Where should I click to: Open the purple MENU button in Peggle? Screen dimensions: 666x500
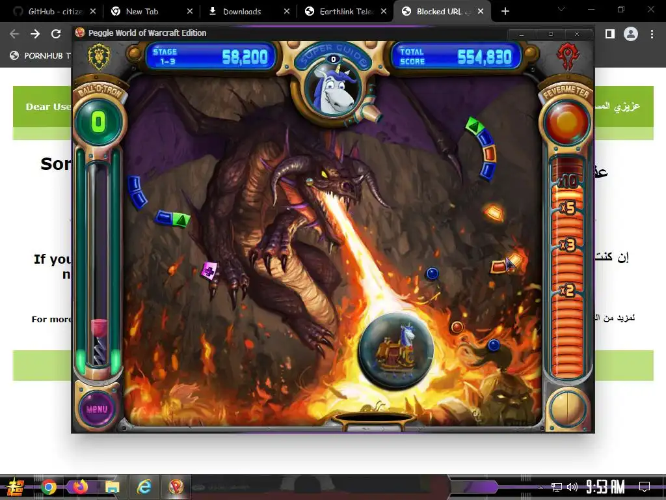pos(98,409)
